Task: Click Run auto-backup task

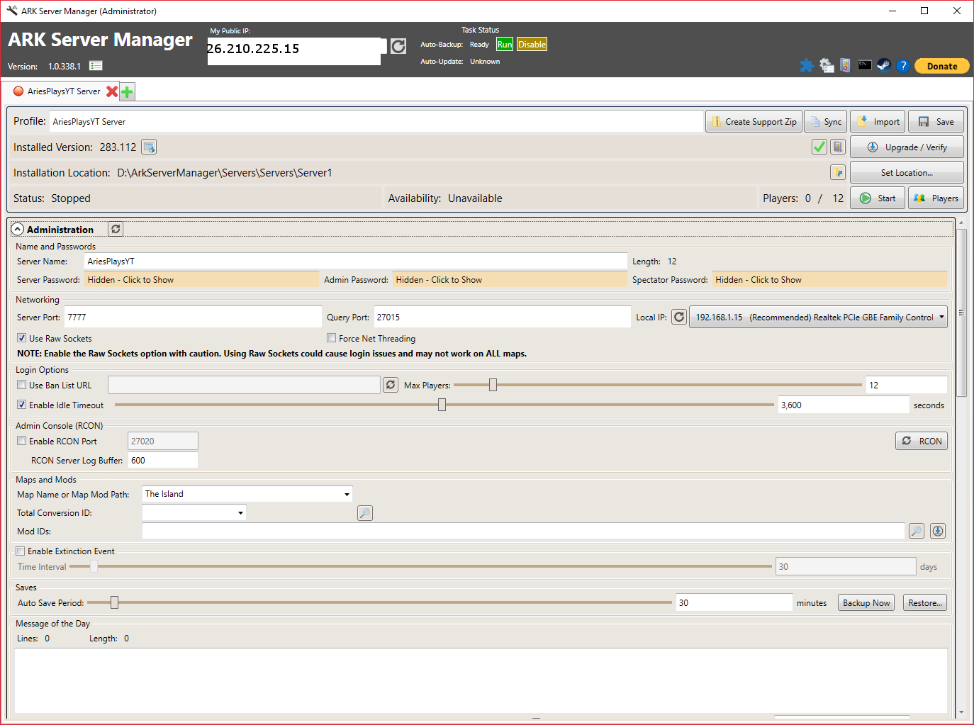Action: pyautogui.click(x=505, y=45)
